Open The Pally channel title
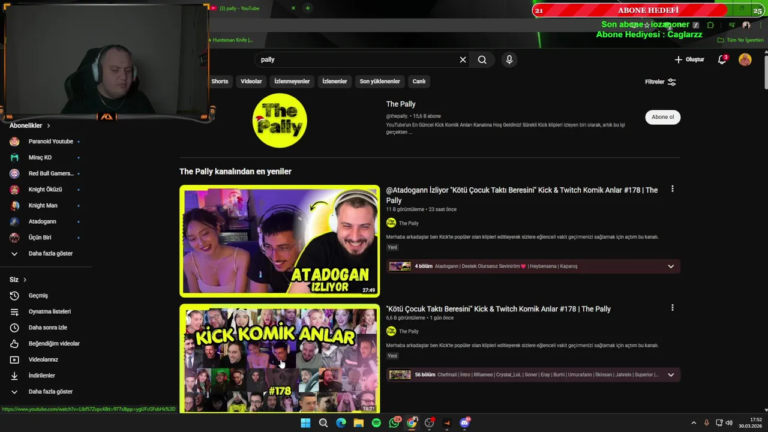768x432 pixels. pos(401,104)
